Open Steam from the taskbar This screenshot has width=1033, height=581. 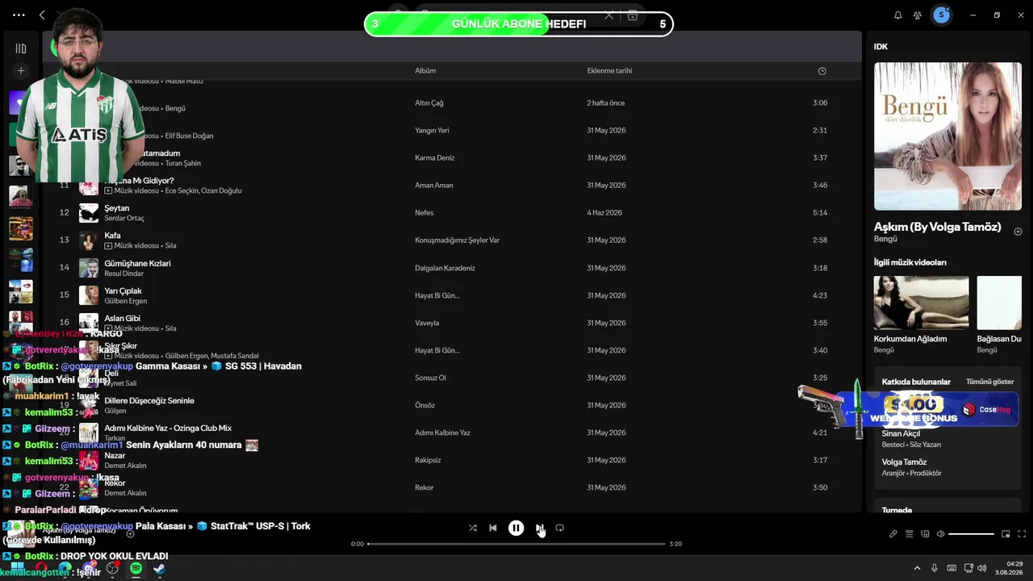160,569
